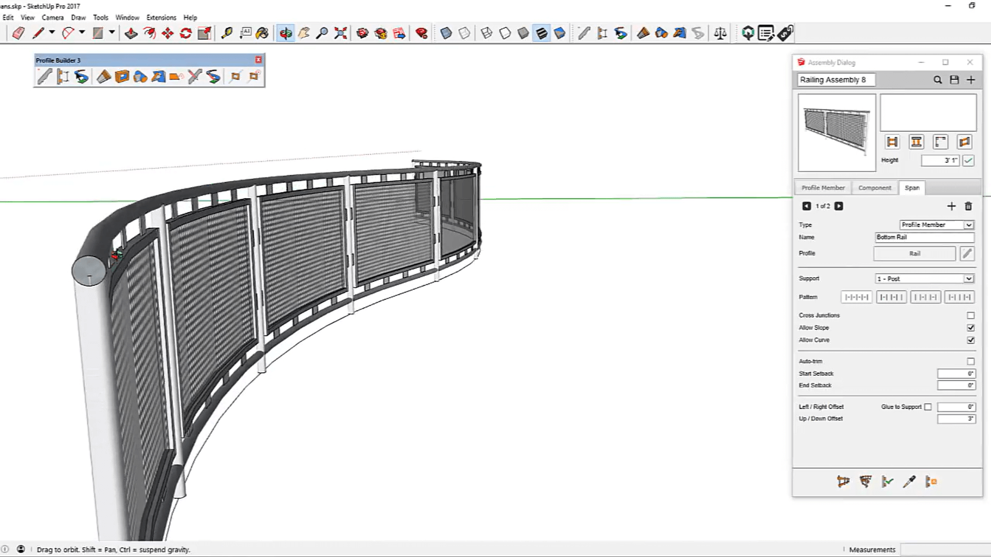991x557 pixels.
Task: Enable the Cross Junctions checkbox
Action: click(x=970, y=315)
